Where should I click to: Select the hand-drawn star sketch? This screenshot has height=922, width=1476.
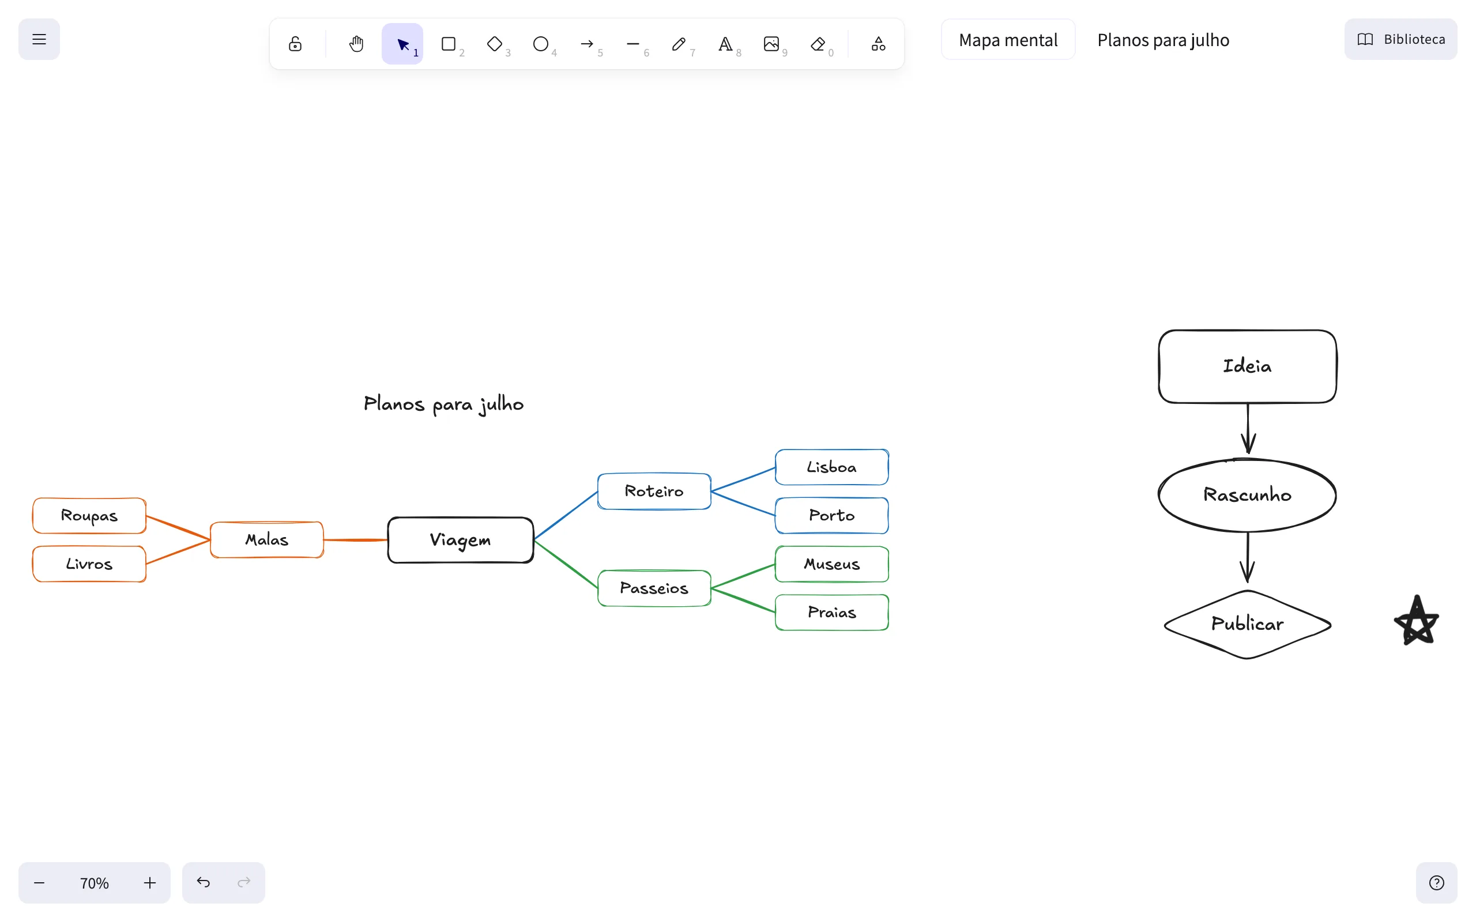point(1416,621)
